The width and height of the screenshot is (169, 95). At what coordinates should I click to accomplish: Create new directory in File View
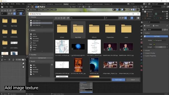[x=68, y=18]
